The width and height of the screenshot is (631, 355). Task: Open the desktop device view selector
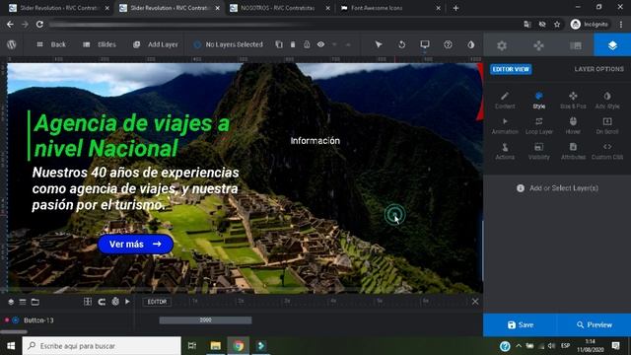point(425,44)
